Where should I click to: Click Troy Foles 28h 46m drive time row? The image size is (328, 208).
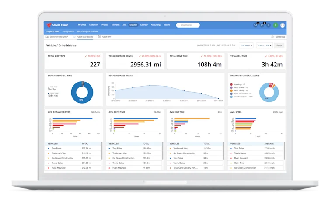click(134, 148)
